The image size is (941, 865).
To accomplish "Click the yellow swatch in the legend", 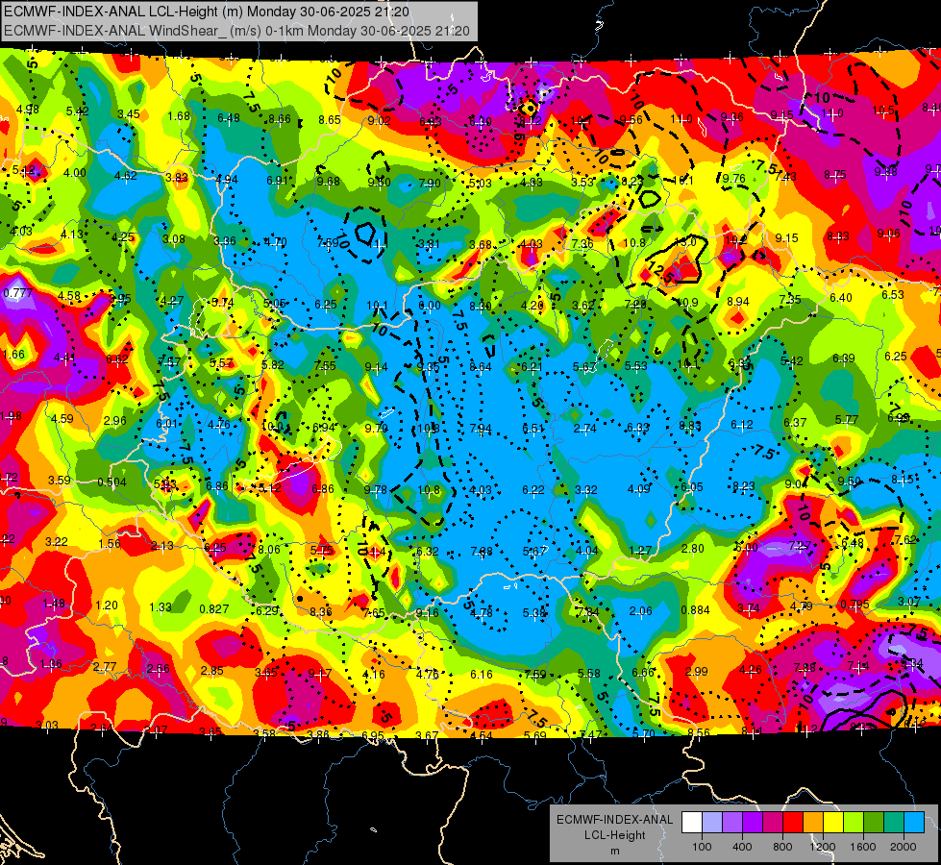I will coord(833,823).
